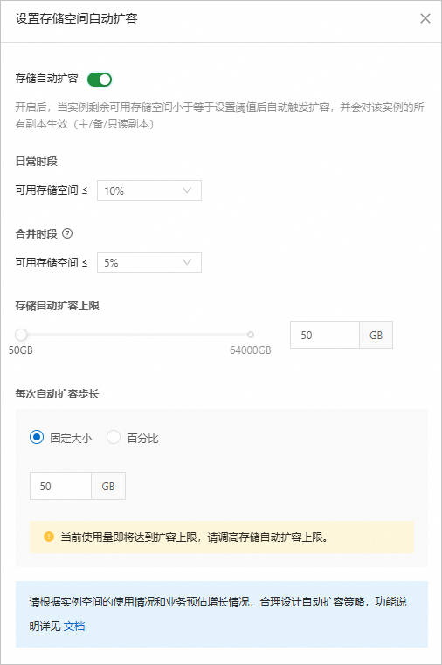This screenshot has width=442, height=665.
Task: Click the 百分比 label text
Action: click(x=142, y=438)
